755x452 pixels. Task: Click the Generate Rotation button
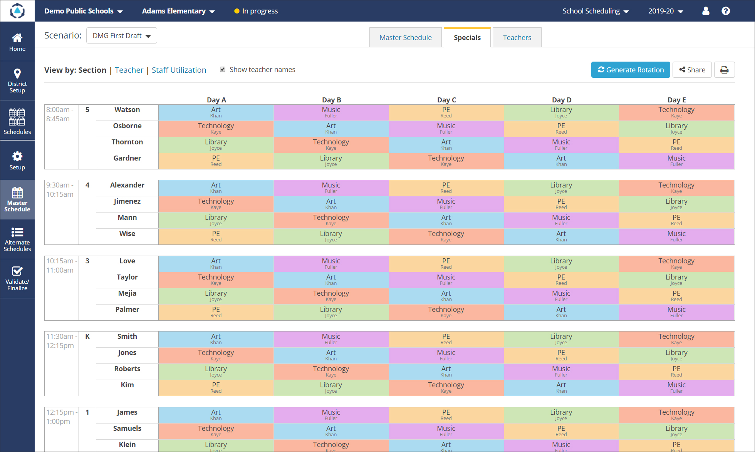pyautogui.click(x=631, y=70)
